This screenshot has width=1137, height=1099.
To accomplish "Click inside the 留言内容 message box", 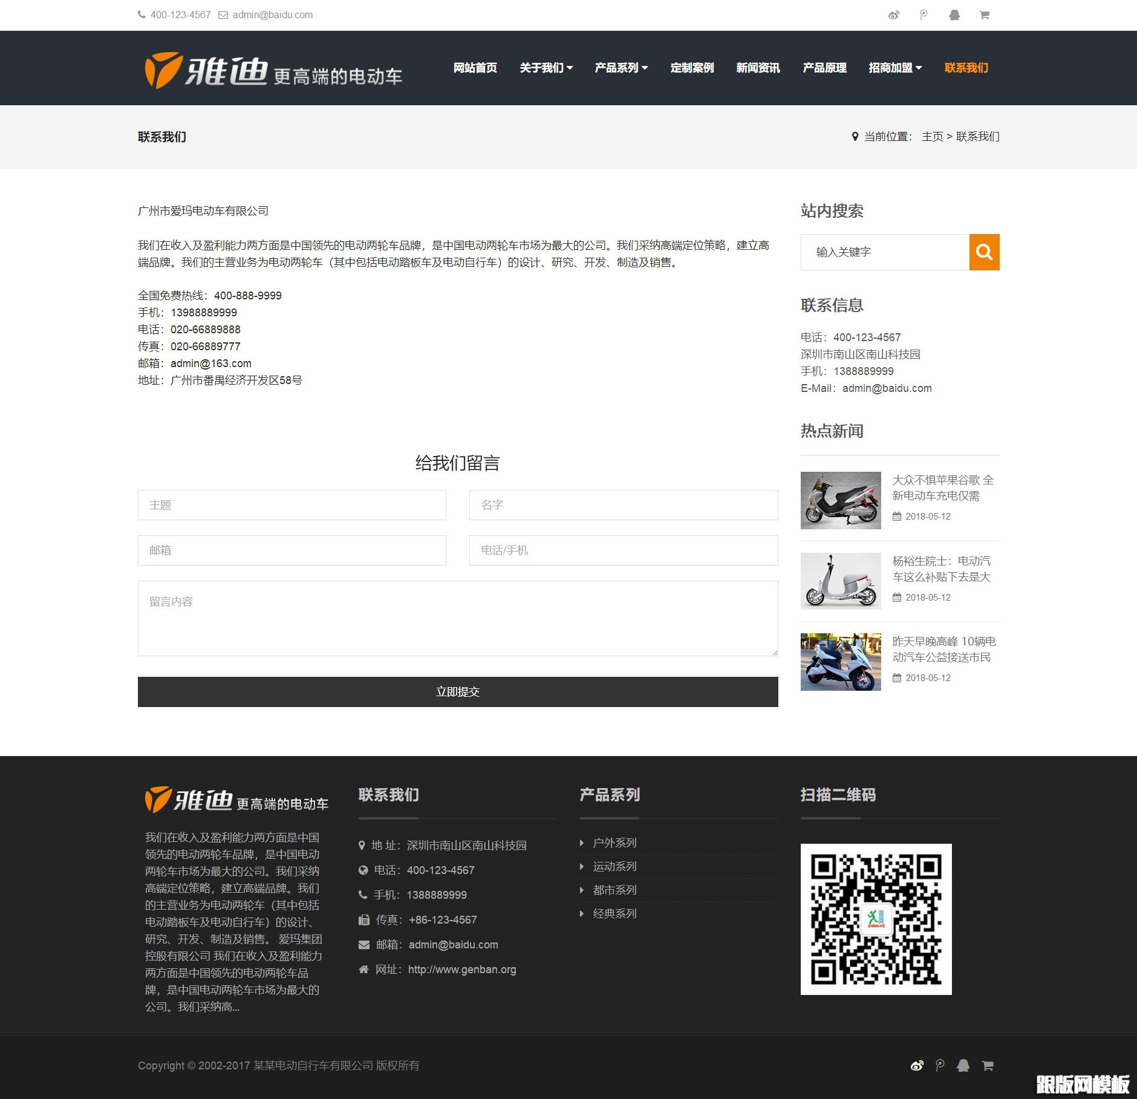I will click(x=458, y=617).
